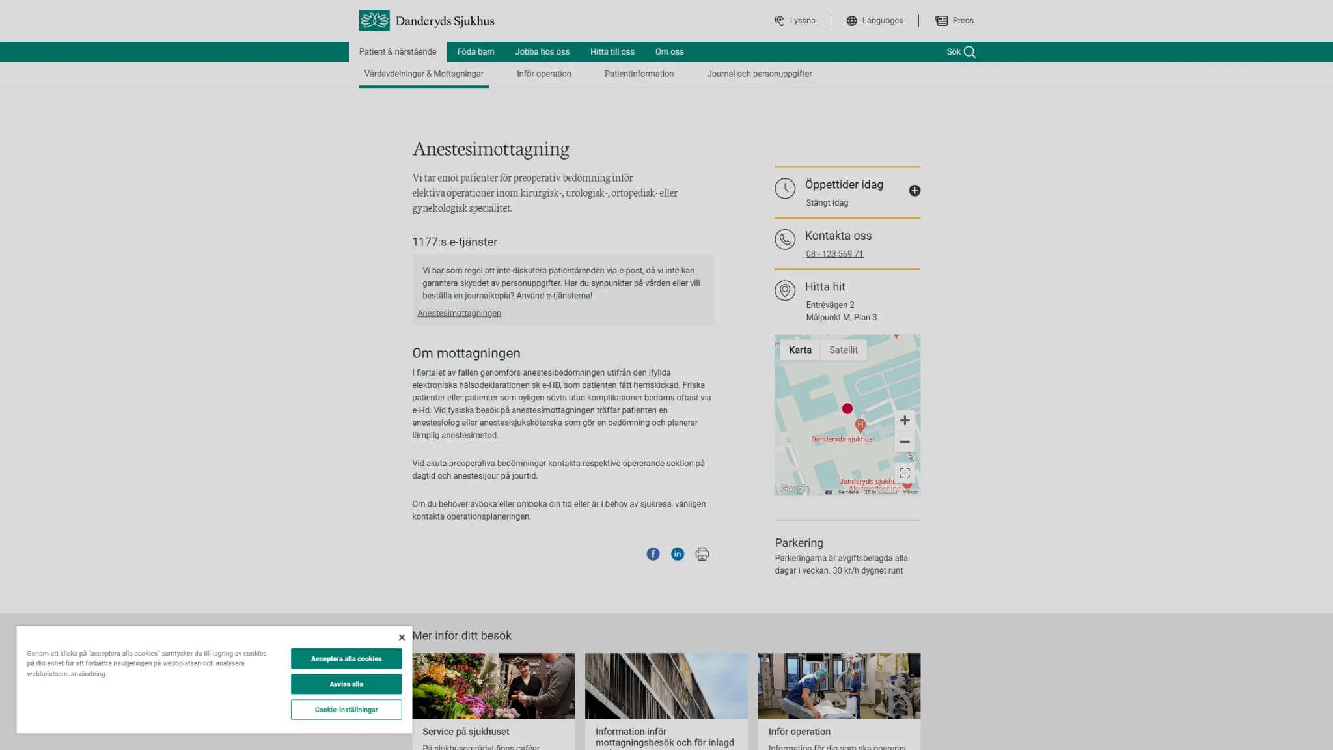Open Journal och personuppgifter submenu
Screen dimensions: 1333x750
(x=760, y=74)
